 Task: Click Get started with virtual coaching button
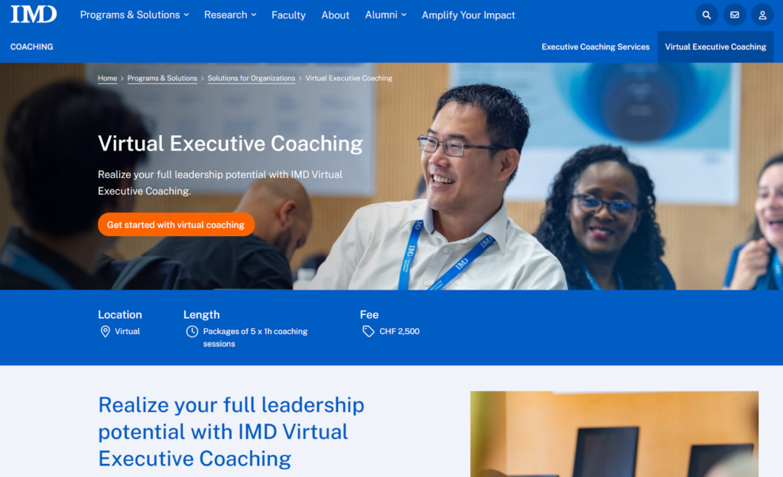pos(176,225)
